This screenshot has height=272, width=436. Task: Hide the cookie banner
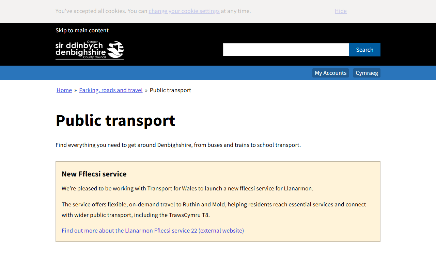[341, 11]
